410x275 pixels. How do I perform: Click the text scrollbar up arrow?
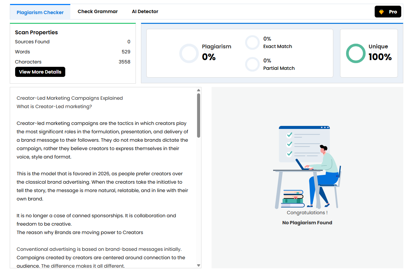click(199, 90)
